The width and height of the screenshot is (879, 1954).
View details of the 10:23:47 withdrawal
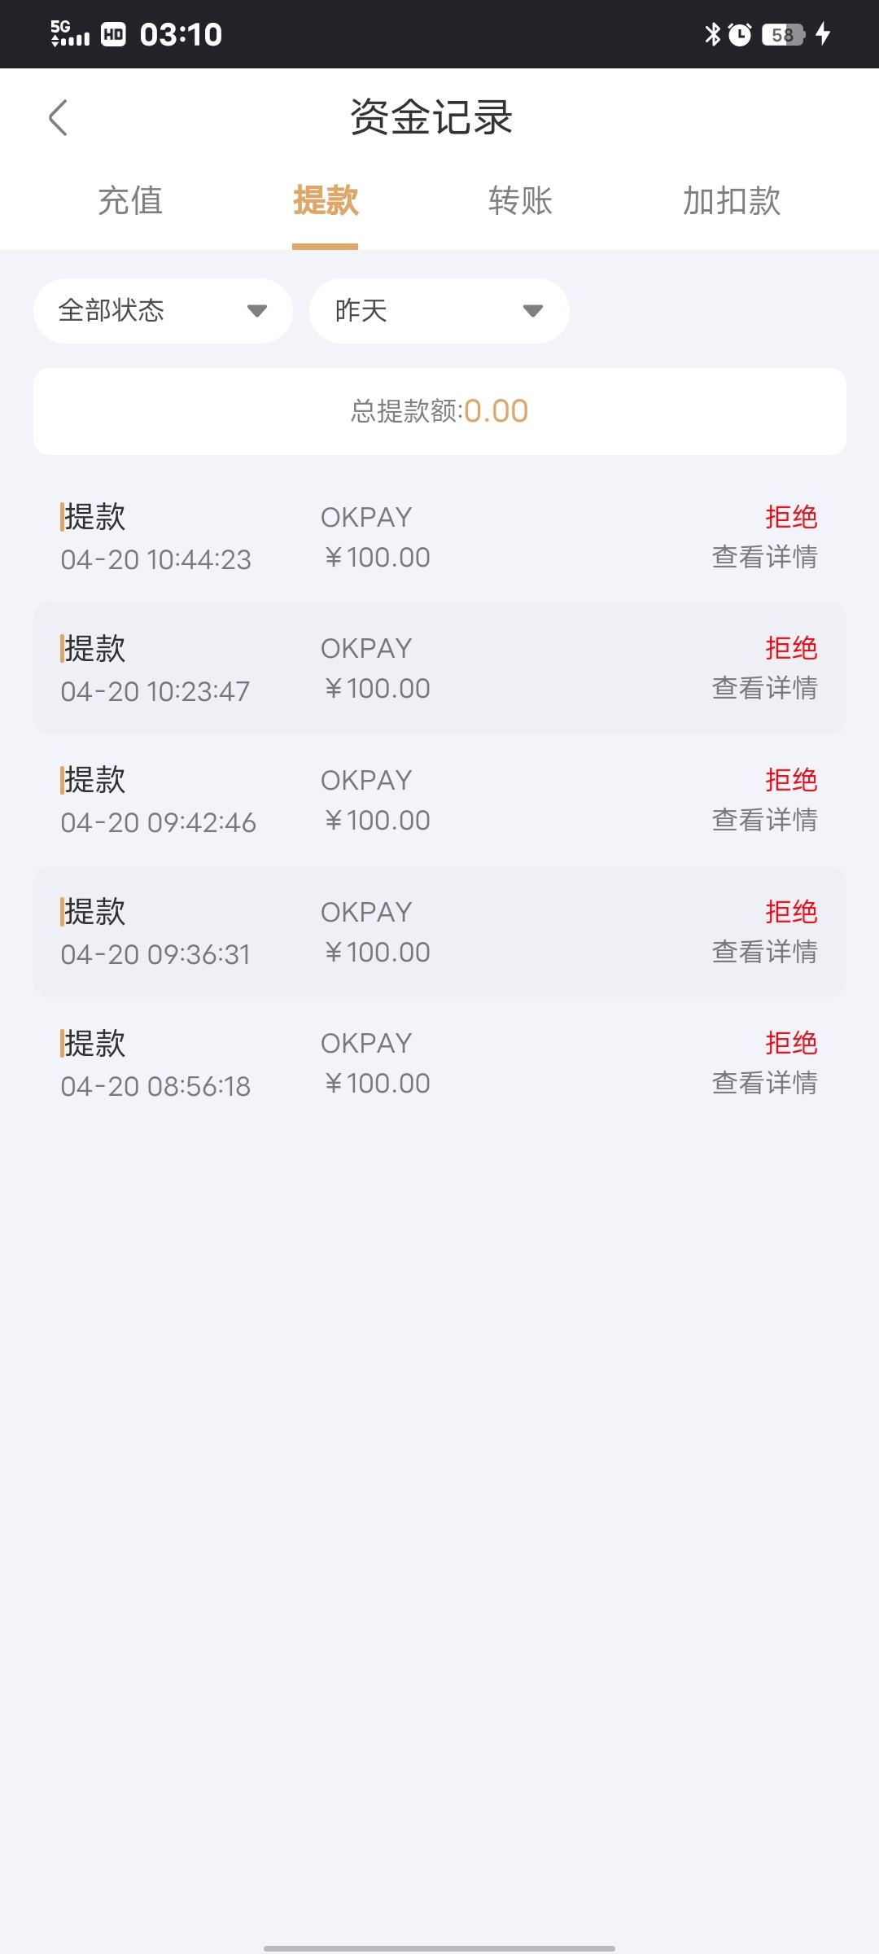tap(764, 689)
